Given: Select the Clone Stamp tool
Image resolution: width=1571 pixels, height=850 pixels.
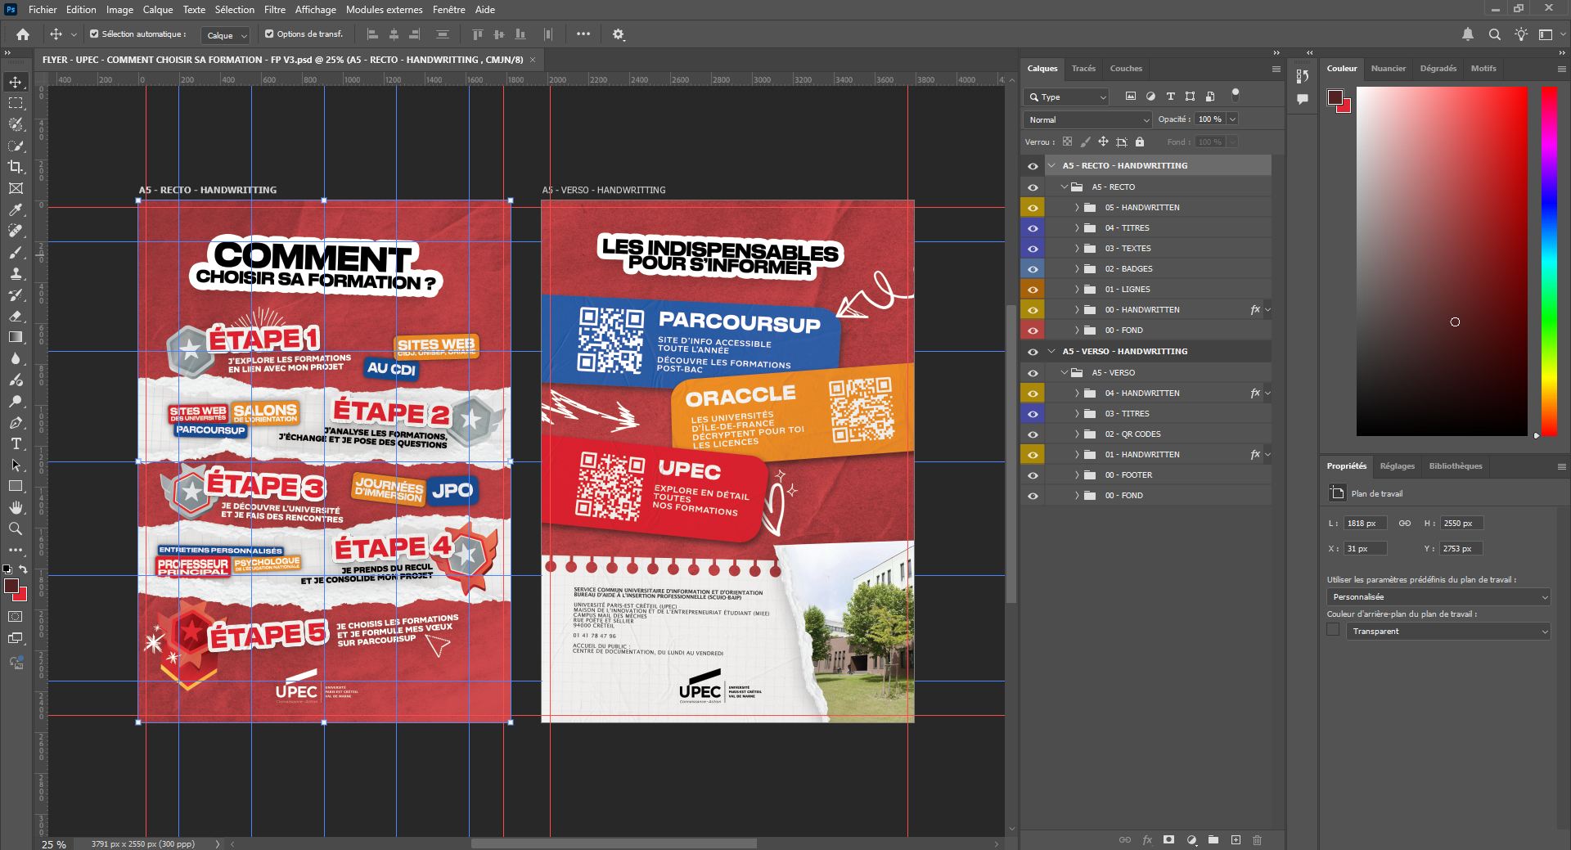Looking at the screenshot, I should (x=16, y=273).
